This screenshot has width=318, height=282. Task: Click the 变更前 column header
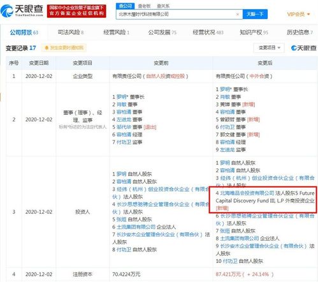pyautogui.click(x=161, y=63)
